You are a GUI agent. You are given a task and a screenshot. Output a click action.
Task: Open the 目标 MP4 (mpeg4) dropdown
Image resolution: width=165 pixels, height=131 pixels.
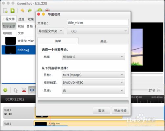click(93, 75)
